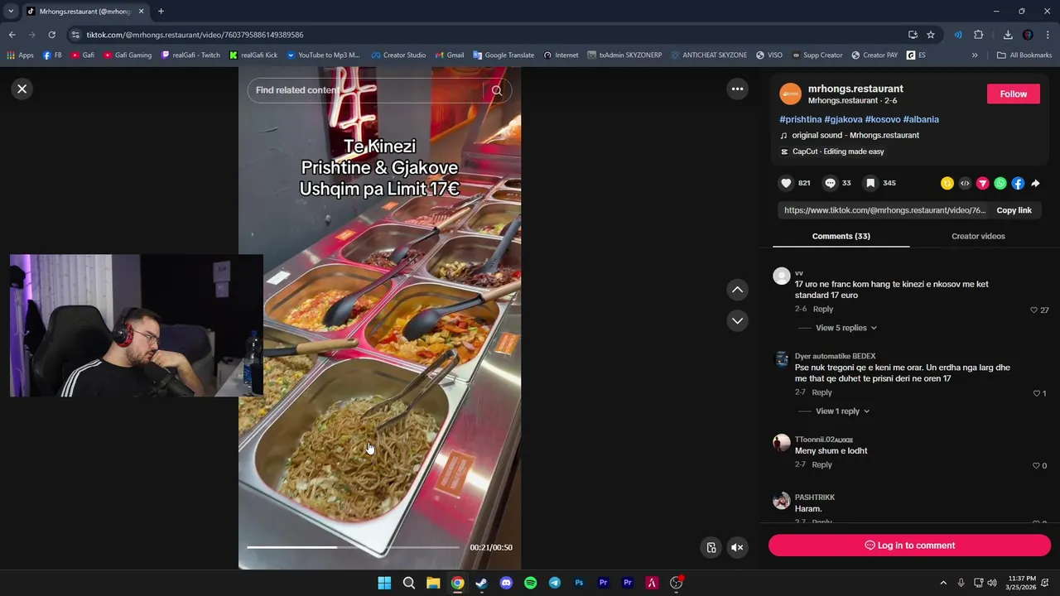Follow mrhongs.restaurant
Screen dimensions: 1060x596
[1013, 94]
